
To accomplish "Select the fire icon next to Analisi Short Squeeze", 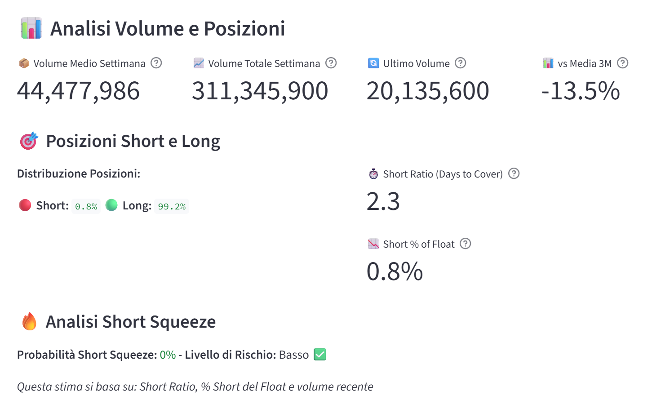I will point(29,321).
